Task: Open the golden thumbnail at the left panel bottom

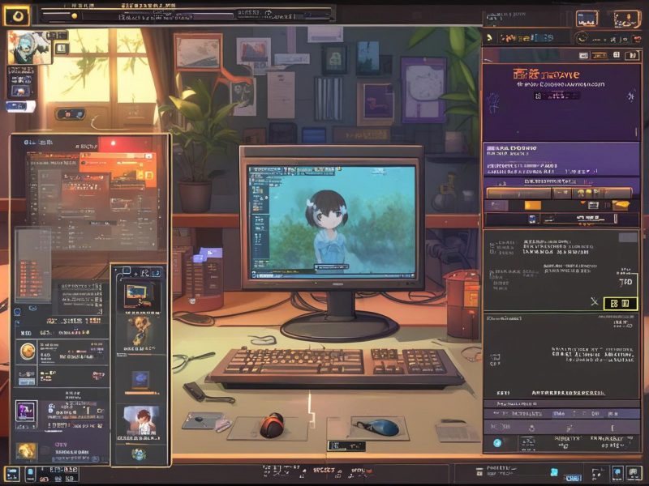Action: coord(26,452)
